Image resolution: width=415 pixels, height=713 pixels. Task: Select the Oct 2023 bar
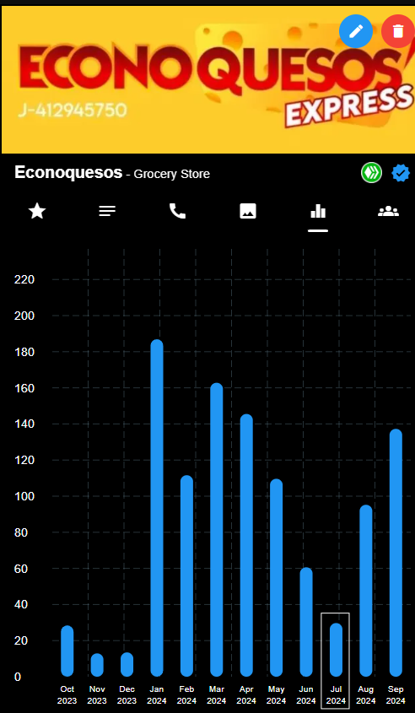pos(67,651)
